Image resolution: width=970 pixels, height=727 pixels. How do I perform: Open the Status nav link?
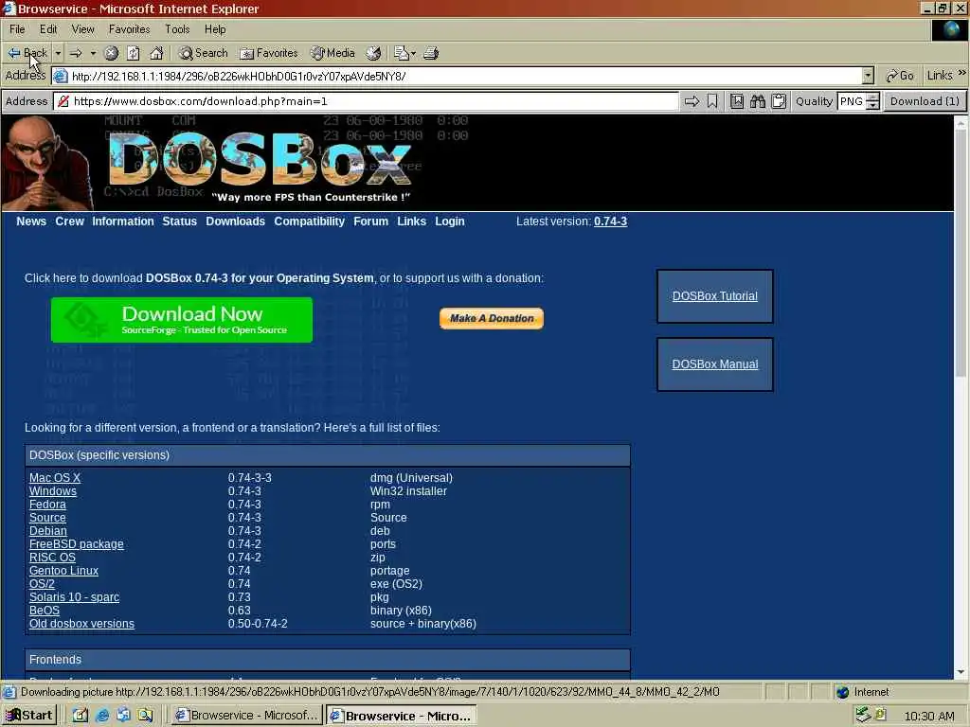[x=179, y=222]
